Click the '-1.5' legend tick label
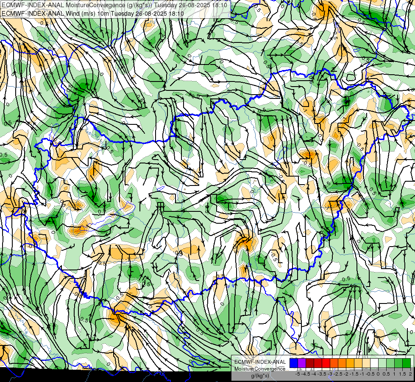415x382 pixels. [x=354, y=374]
